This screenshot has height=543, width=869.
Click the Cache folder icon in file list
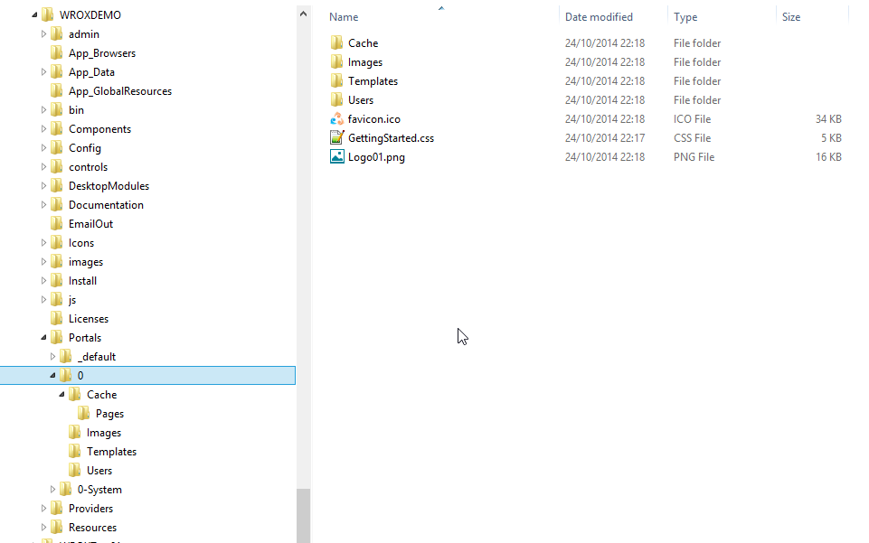[x=336, y=42]
